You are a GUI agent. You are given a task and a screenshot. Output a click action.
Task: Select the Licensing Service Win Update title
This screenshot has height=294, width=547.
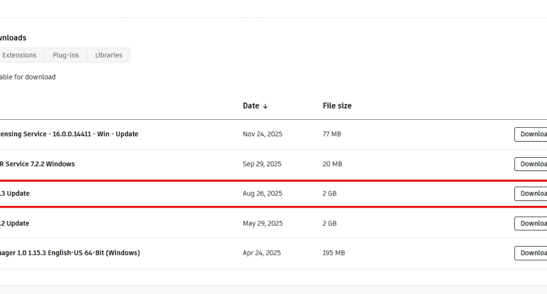(69, 134)
